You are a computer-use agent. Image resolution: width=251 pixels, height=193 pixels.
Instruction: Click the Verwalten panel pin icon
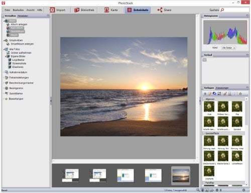click(x=48, y=16)
